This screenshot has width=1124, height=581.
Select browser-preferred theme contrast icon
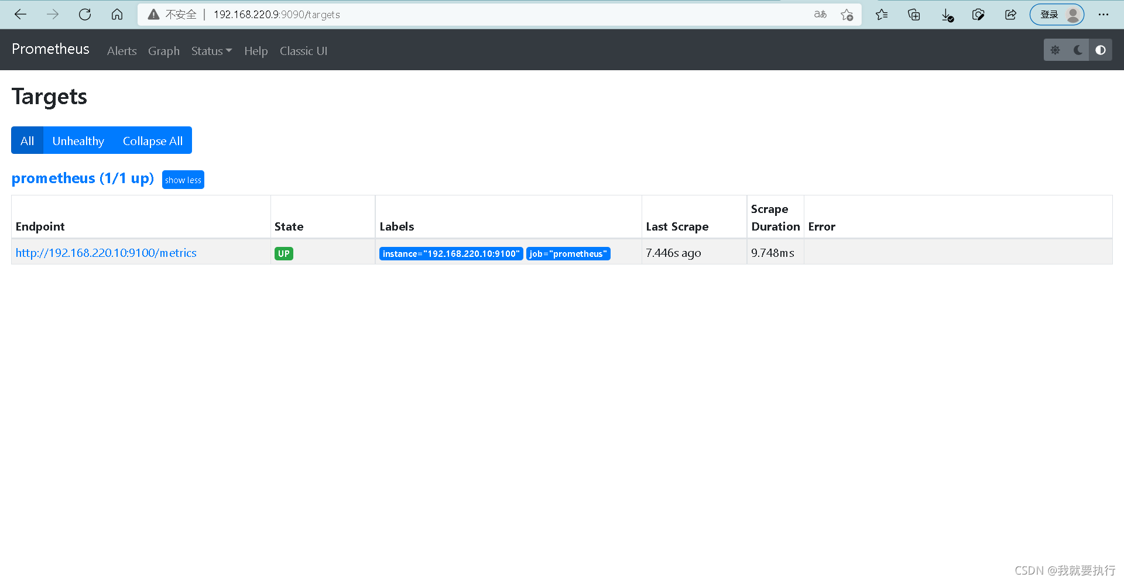point(1101,50)
